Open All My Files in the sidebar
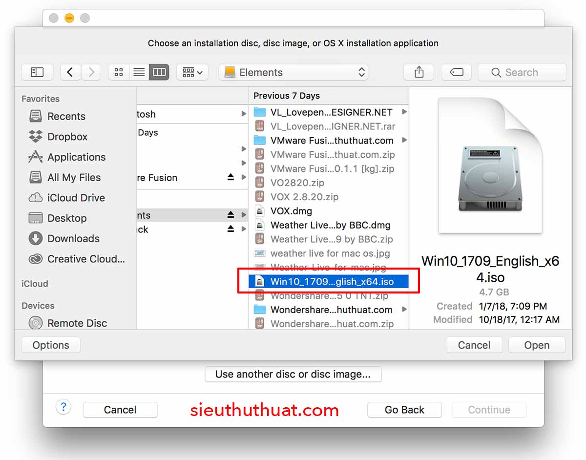586x460 pixels. pos(75,178)
